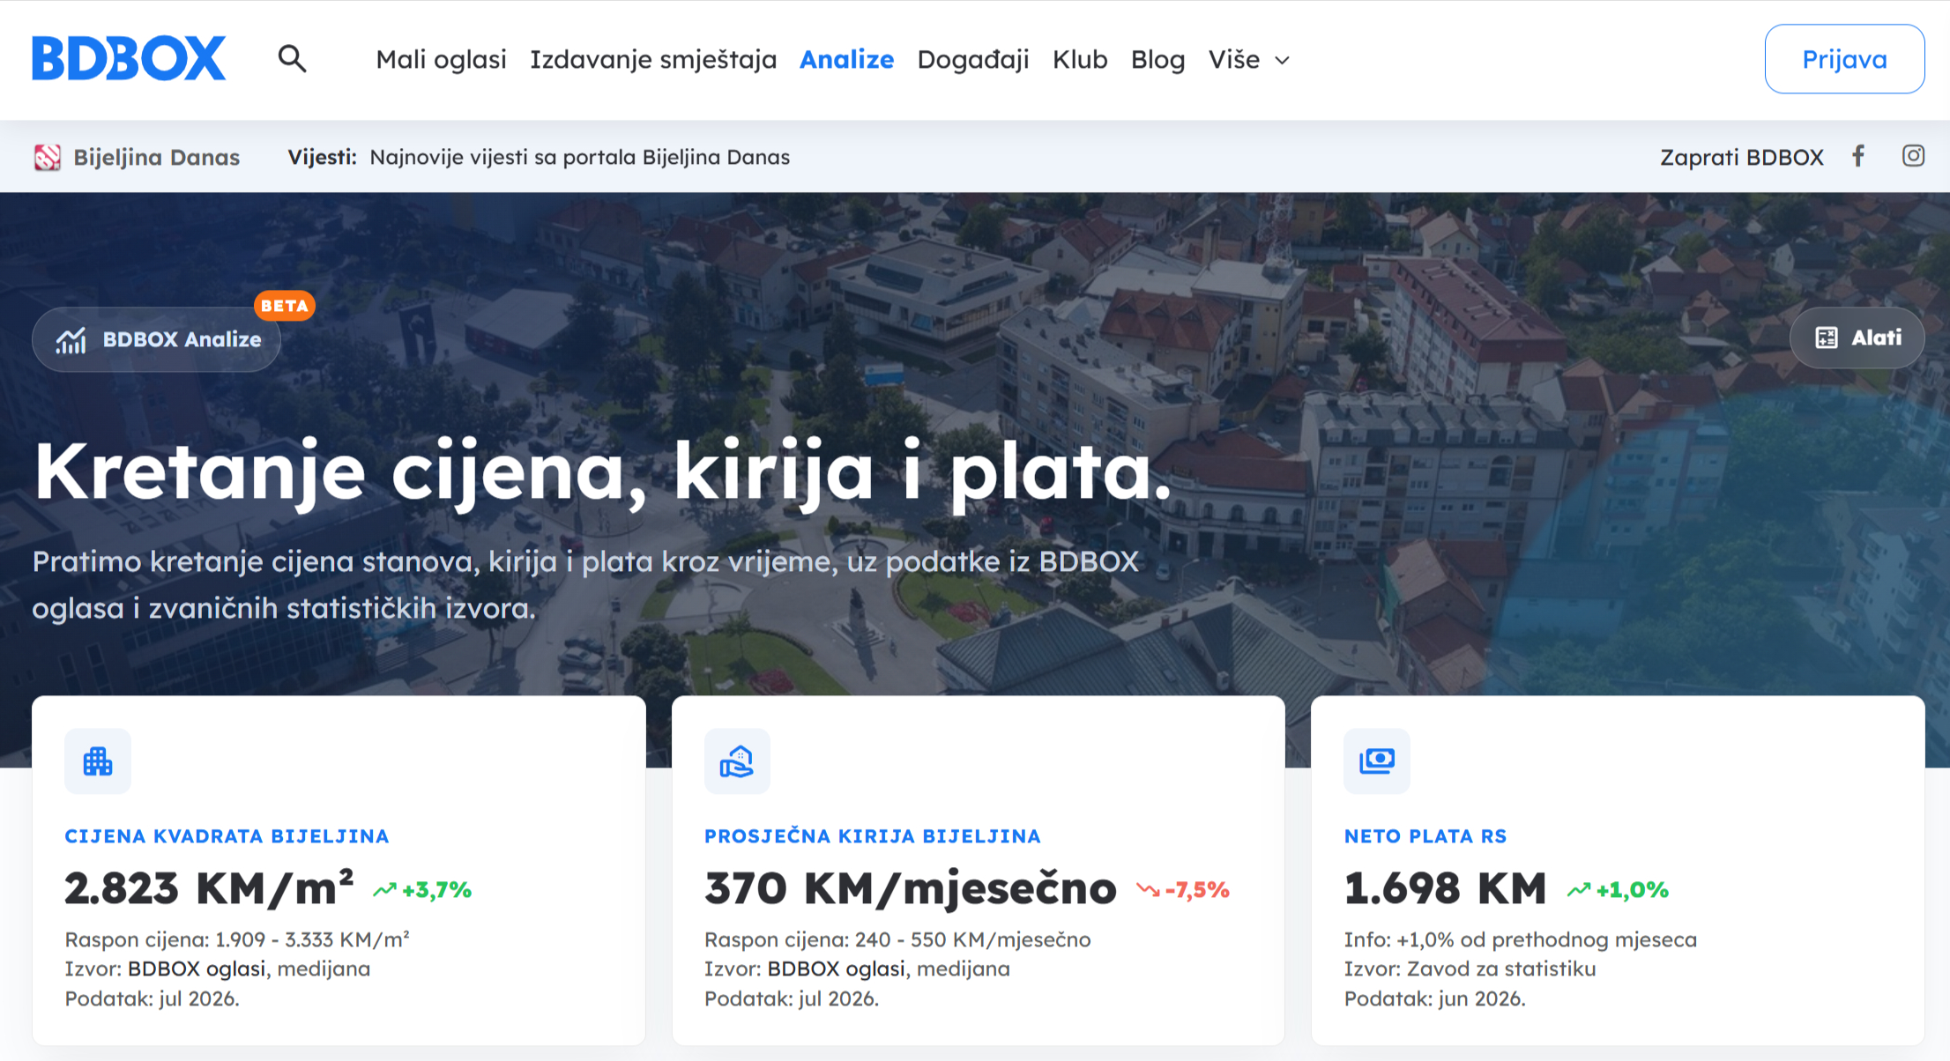Select the Analize navigation item
The height and width of the screenshot is (1061, 1950).
click(846, 60)
